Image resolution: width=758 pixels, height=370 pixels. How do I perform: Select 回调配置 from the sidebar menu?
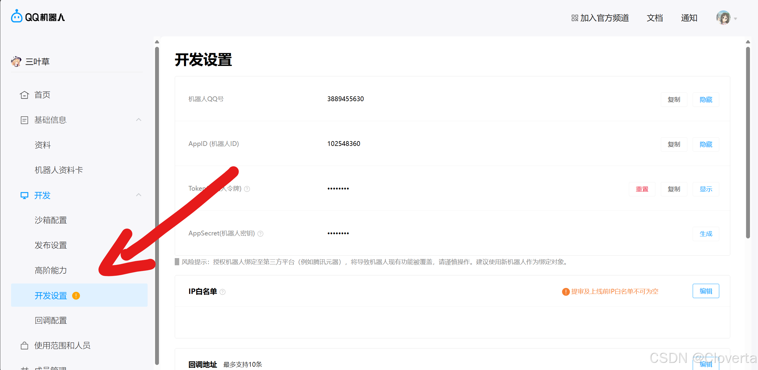(51, 320)
